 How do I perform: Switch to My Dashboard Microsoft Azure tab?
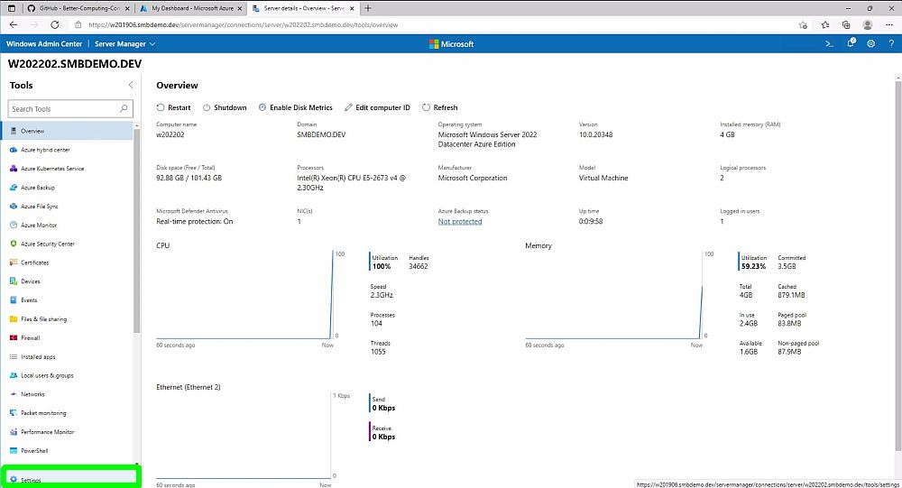[191, 8]
